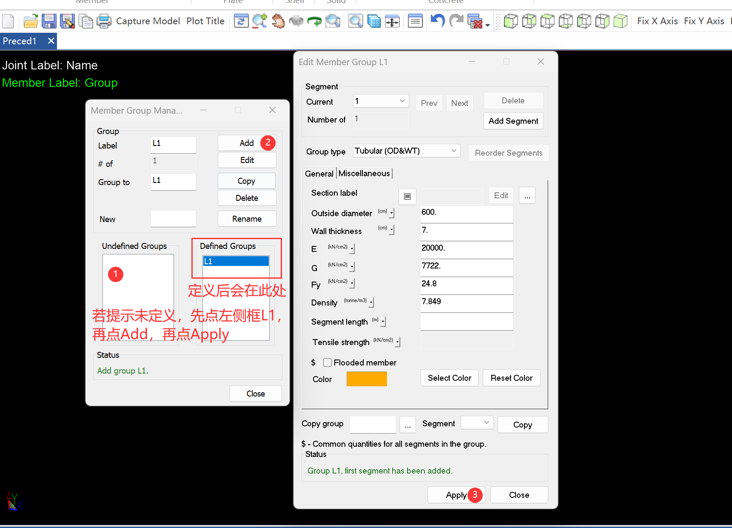Viewport: 732px width, 528px height.
Task: Select the pan hand tool
Action: pyautogui.click(x=278, y=21)
